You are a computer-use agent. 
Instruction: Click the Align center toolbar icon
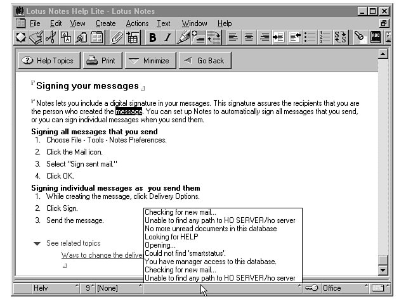click(x=249, y=37)
